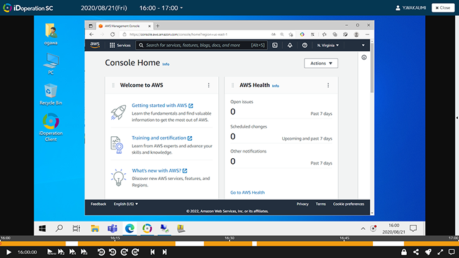Click the Microsoft Edge taskbar icon
459x258 pixels.
130,228
